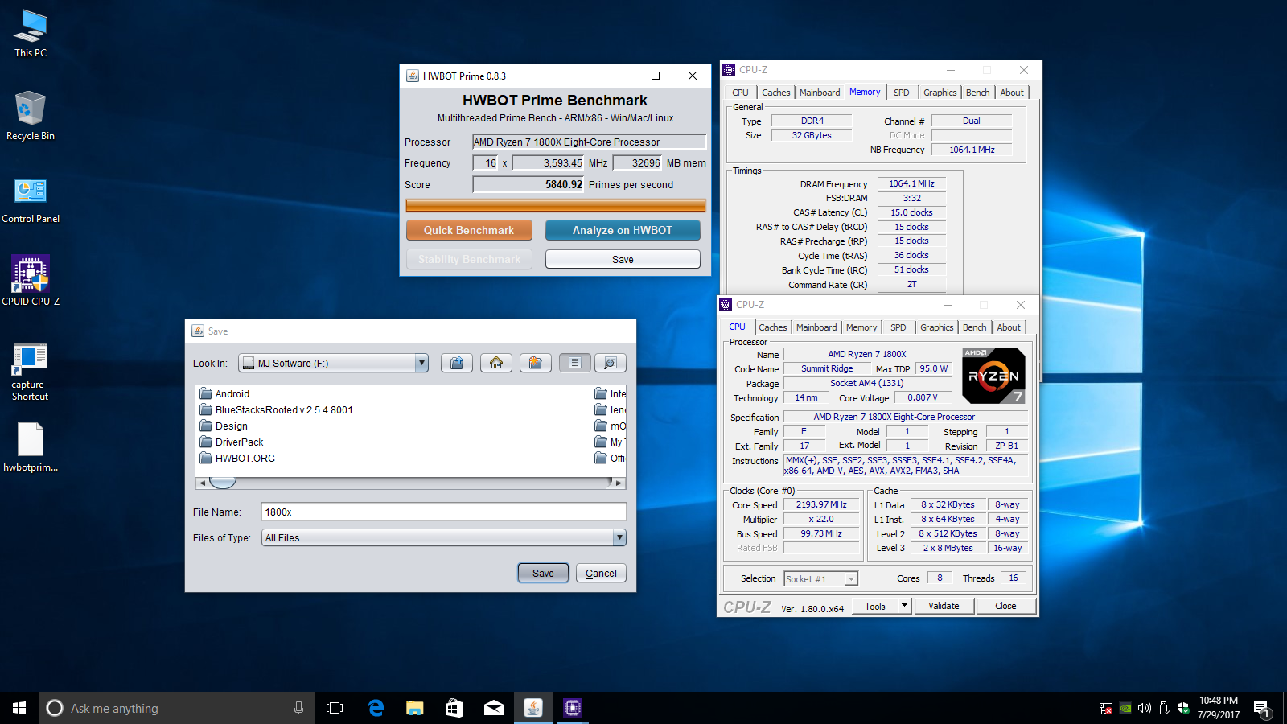Switch to the Java HWBOT Prime taskbar item

532,708
